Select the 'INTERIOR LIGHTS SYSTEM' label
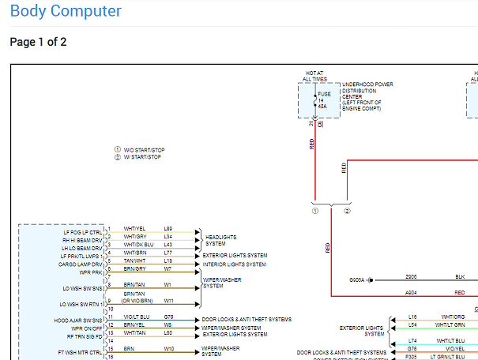Screen dimensions: 478x360 click(234, 264)
